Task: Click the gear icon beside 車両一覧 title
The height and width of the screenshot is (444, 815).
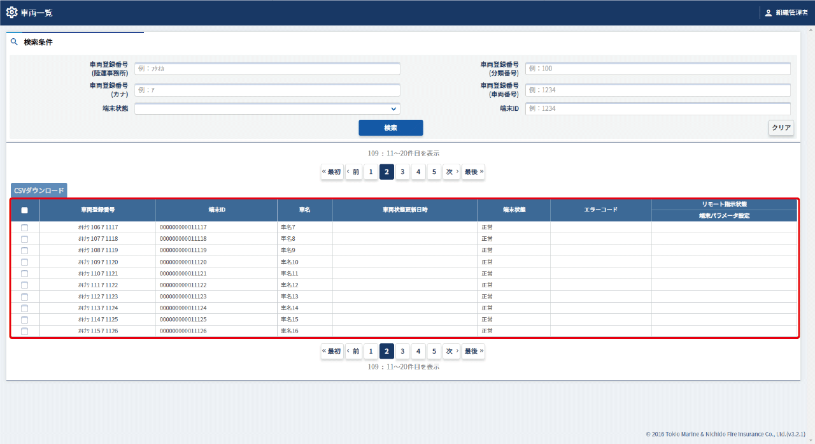Action: (11, 12)
